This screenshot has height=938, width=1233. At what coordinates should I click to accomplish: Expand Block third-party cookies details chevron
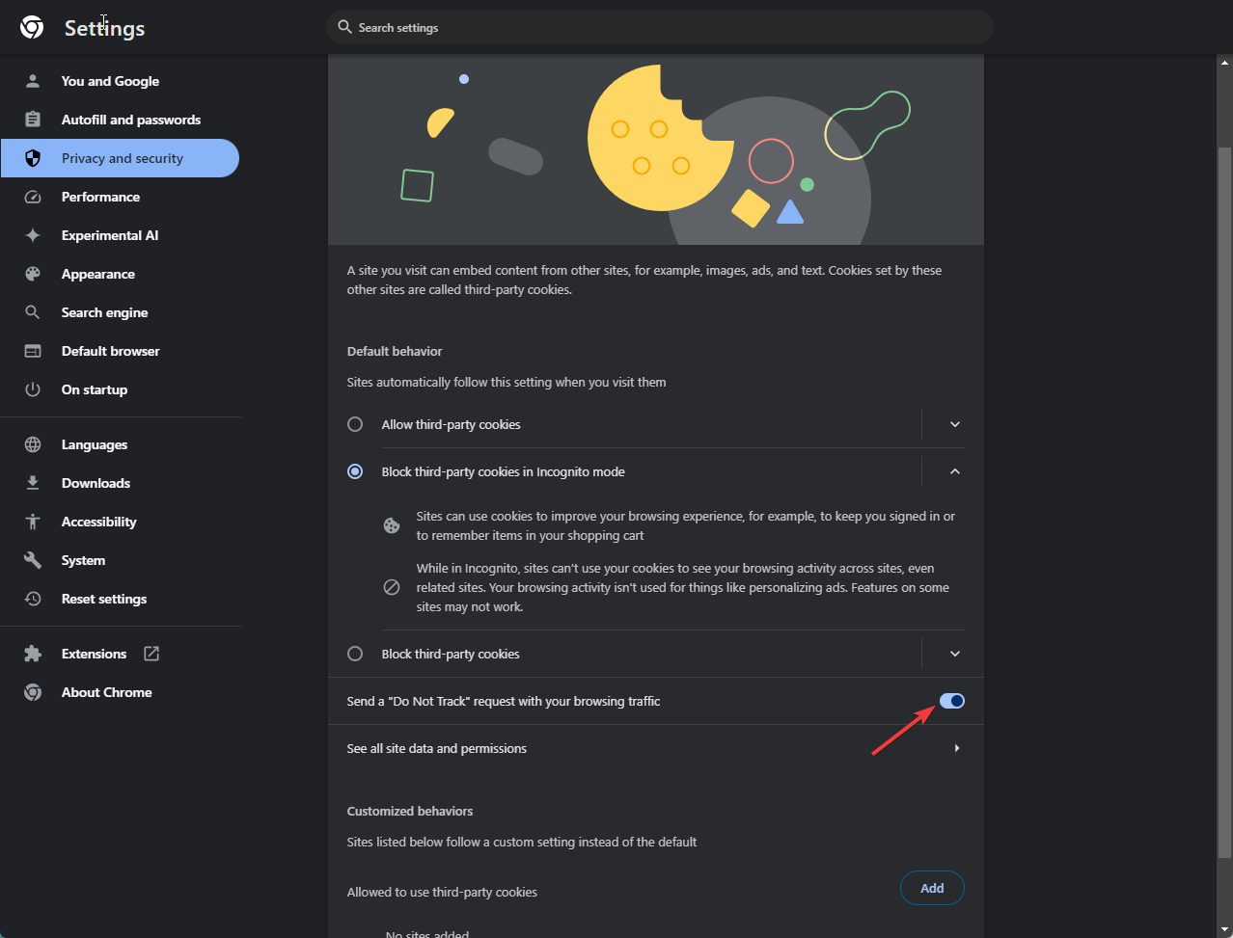click(x=955, y=654)
